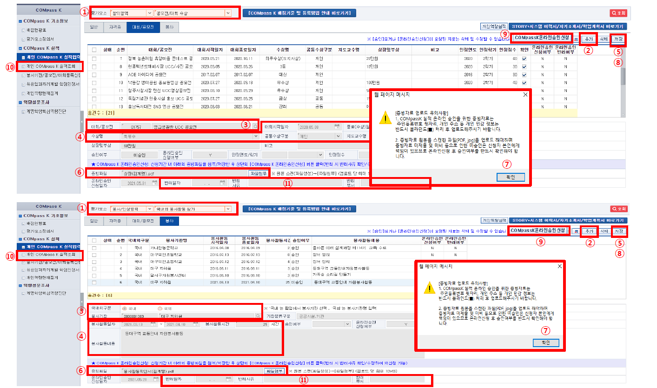The image size is (657, 388).
Task: Switch to 대회/공모전 tab in volunteer screen
Action: click(x=143, y=221)
